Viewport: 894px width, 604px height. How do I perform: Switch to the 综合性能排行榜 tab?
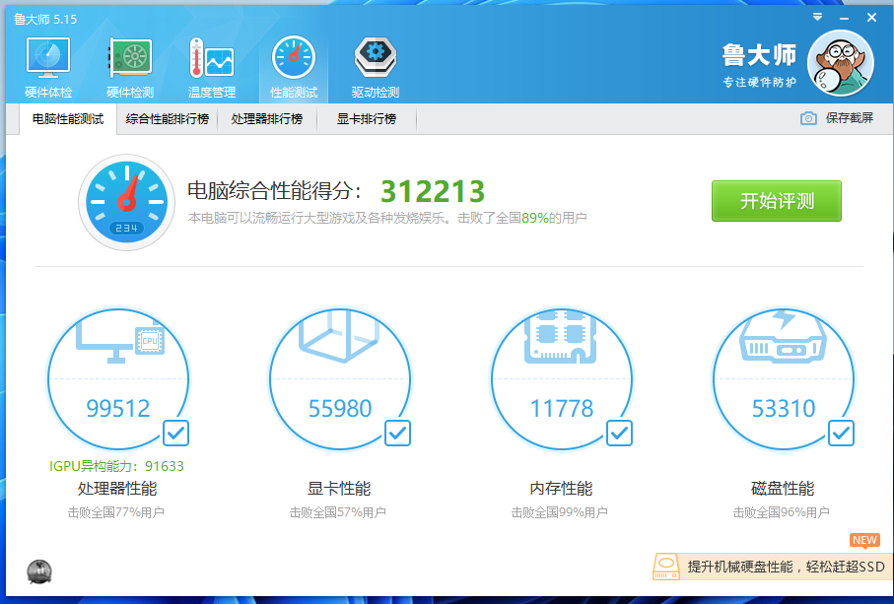coord(168,119)
